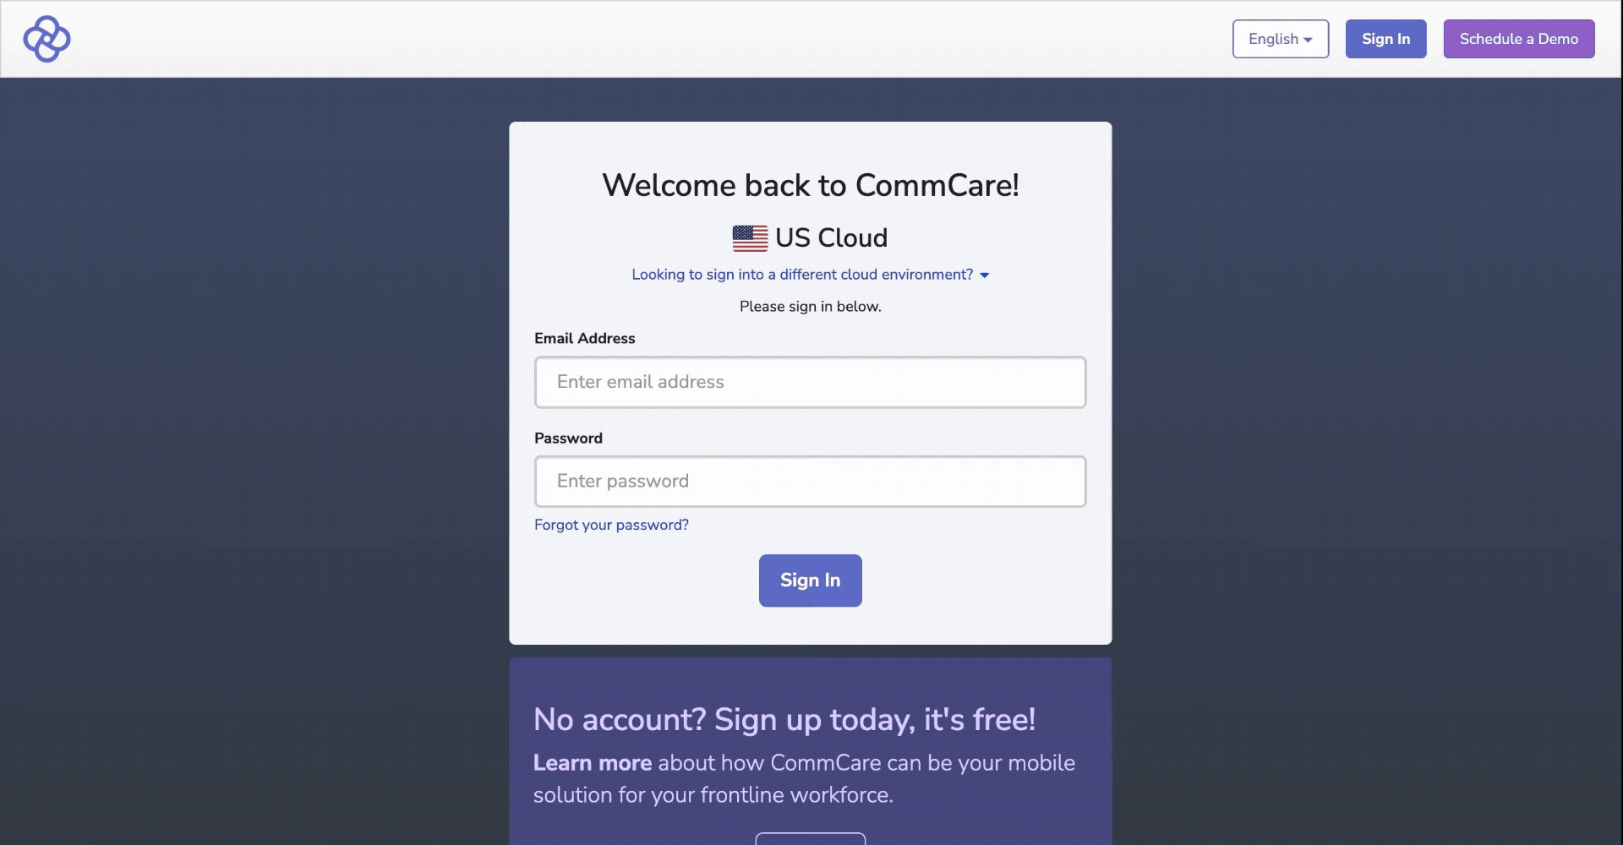Click into the Enter password field

click(x=810, y=482)
